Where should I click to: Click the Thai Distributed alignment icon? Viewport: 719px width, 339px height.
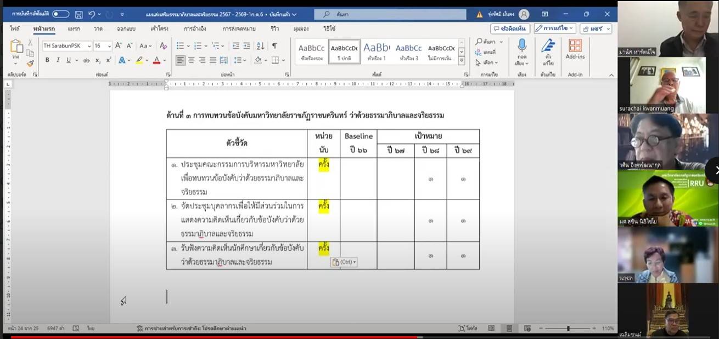[223, 60]
